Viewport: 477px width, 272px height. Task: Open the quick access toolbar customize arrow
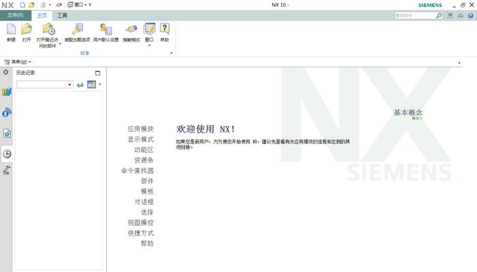pos(90,5)
